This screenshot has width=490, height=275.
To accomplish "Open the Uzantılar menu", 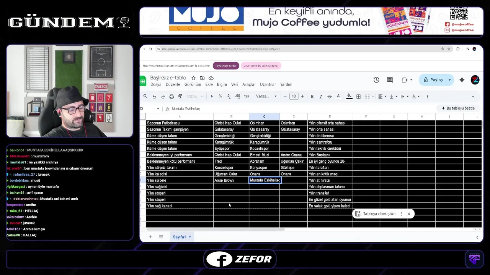I will pos(268,84).
